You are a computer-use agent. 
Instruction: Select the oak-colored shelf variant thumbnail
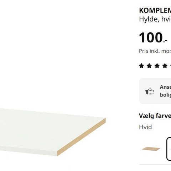coord(151,149)
